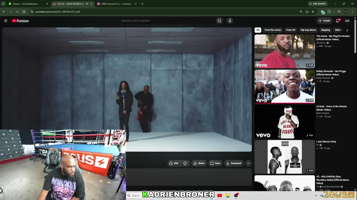Open the YouTube account avatar menu
The width and height of the screenshot is (357, 200).
click(347, 21)
